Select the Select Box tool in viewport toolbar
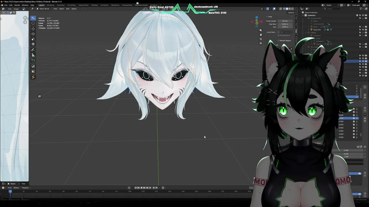 33,18
